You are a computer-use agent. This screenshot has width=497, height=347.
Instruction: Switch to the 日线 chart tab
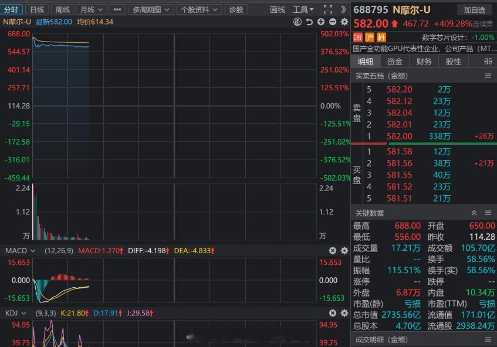point(36,9)
